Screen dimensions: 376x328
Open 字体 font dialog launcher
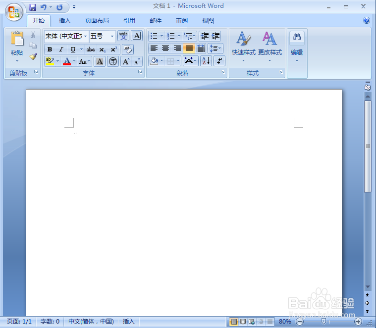[140, 72]
